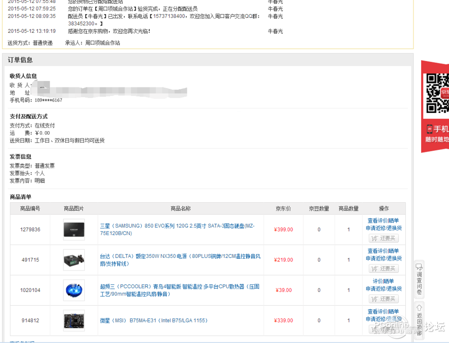Click 申请返修/退换货 for the MSI motherboard row

click(384, 319)
